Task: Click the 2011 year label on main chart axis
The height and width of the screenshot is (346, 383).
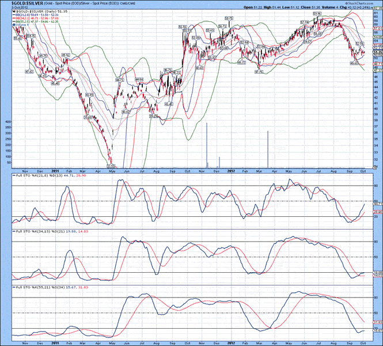Action: [55, 171]
